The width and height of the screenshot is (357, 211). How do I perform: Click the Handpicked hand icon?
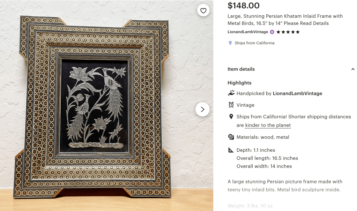pos(231,93)
